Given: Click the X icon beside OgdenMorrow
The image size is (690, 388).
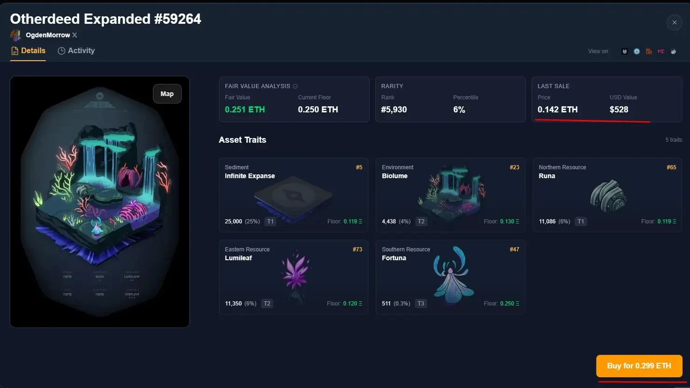Looking at the screenshot, I should (x=75, y=35).
